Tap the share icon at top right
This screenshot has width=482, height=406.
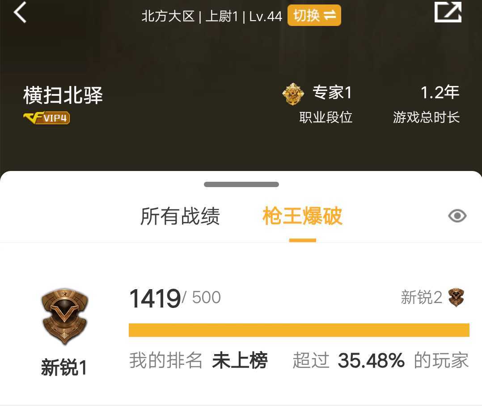448,12
